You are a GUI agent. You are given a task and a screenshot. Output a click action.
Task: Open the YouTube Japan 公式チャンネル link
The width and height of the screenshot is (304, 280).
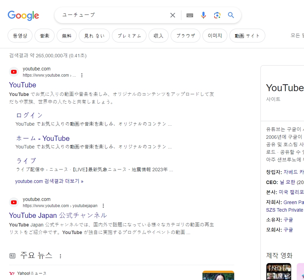[57, 215]
